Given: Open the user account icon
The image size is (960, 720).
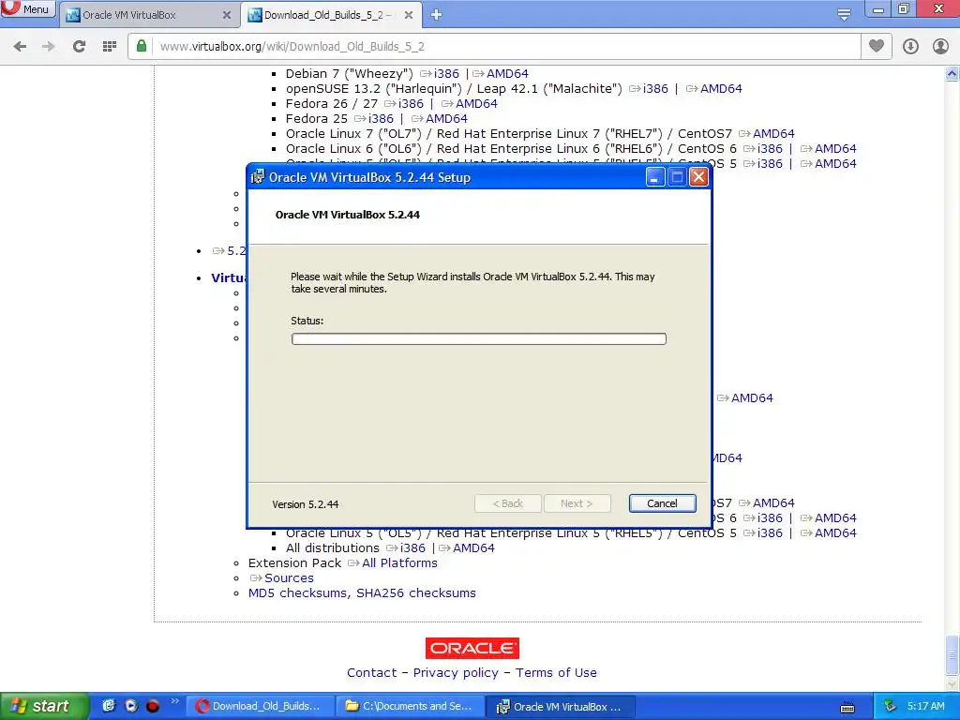Looking at the screenshot, I should click(x=940, y=47).
